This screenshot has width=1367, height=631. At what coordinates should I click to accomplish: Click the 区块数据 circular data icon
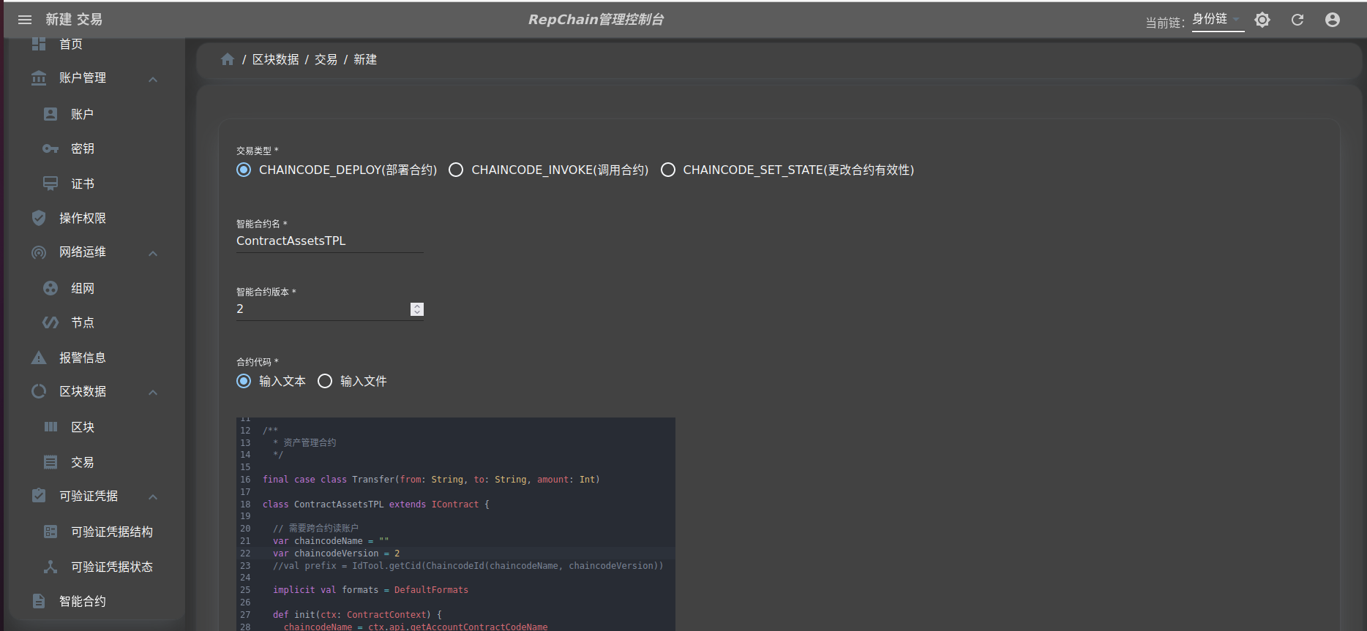39,391
